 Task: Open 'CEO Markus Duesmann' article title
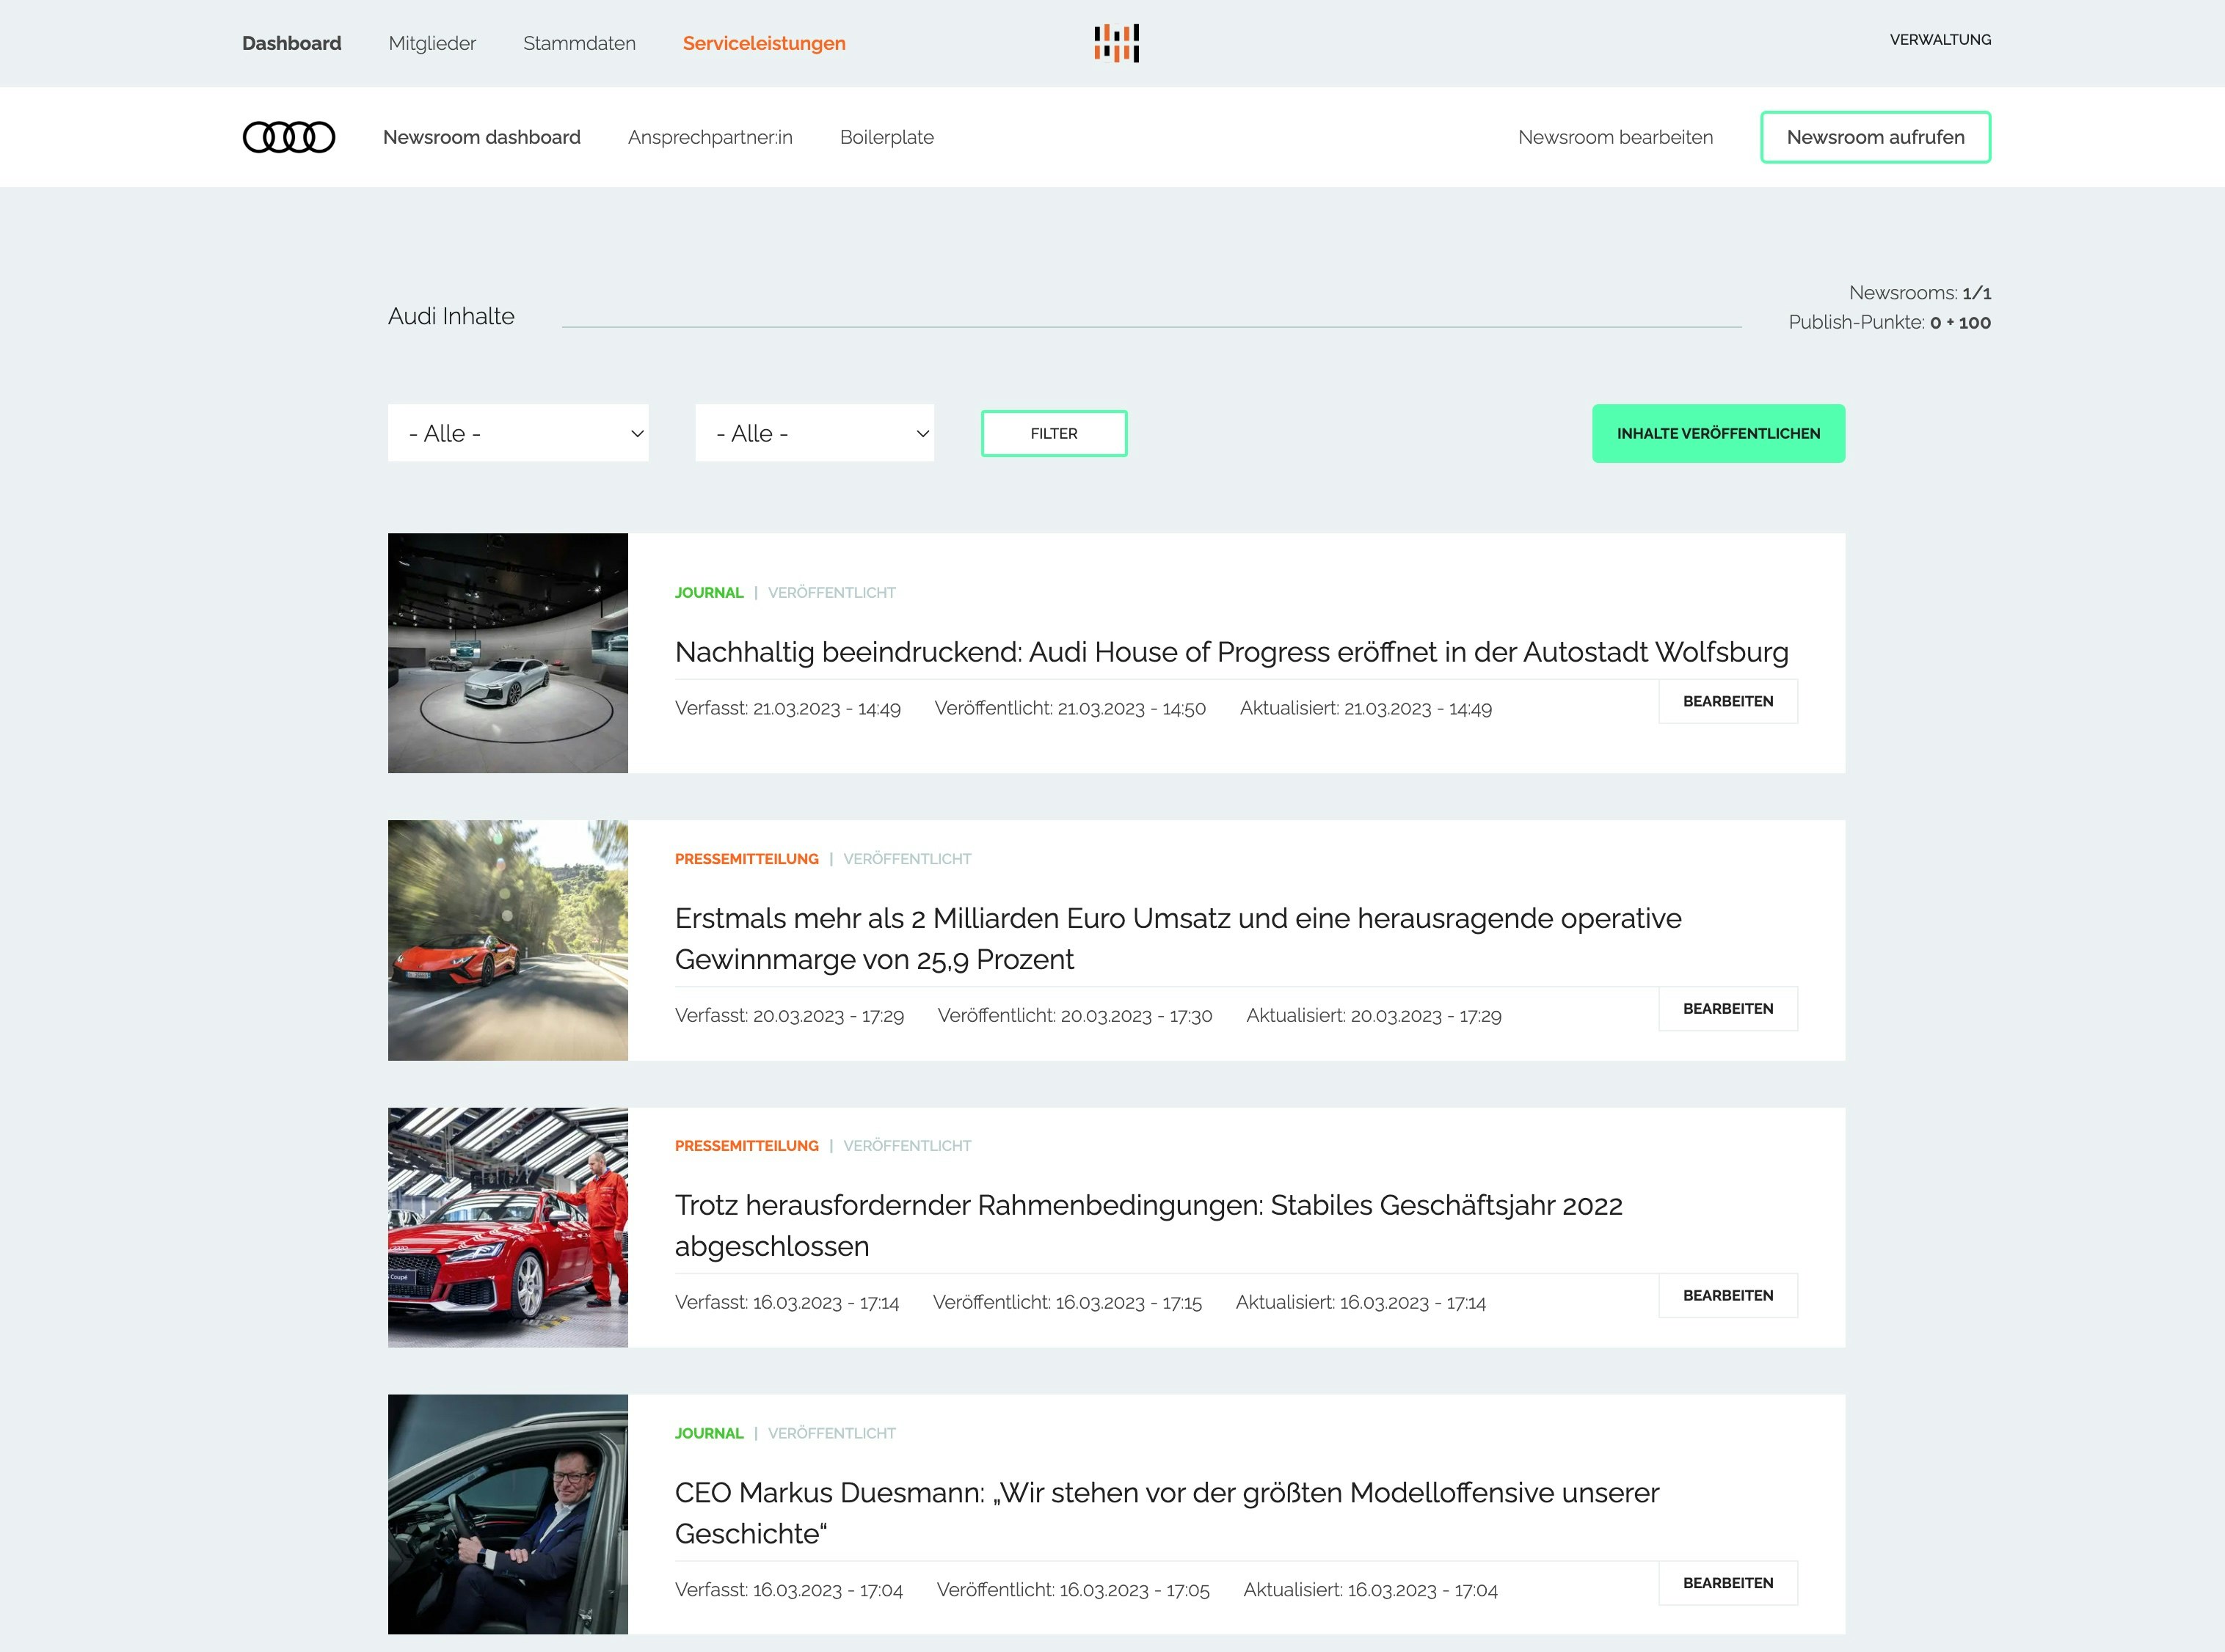click(1167, 1513)
